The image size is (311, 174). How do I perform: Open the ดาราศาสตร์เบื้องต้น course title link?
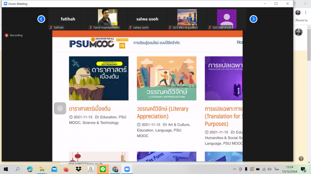point(89,109)
